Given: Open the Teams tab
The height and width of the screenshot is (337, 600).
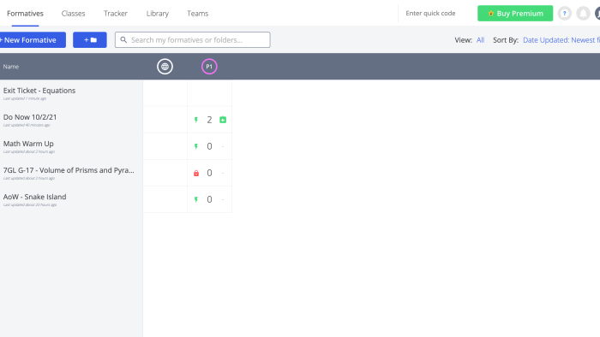Looking at the screenshot, I should (197, 14).
